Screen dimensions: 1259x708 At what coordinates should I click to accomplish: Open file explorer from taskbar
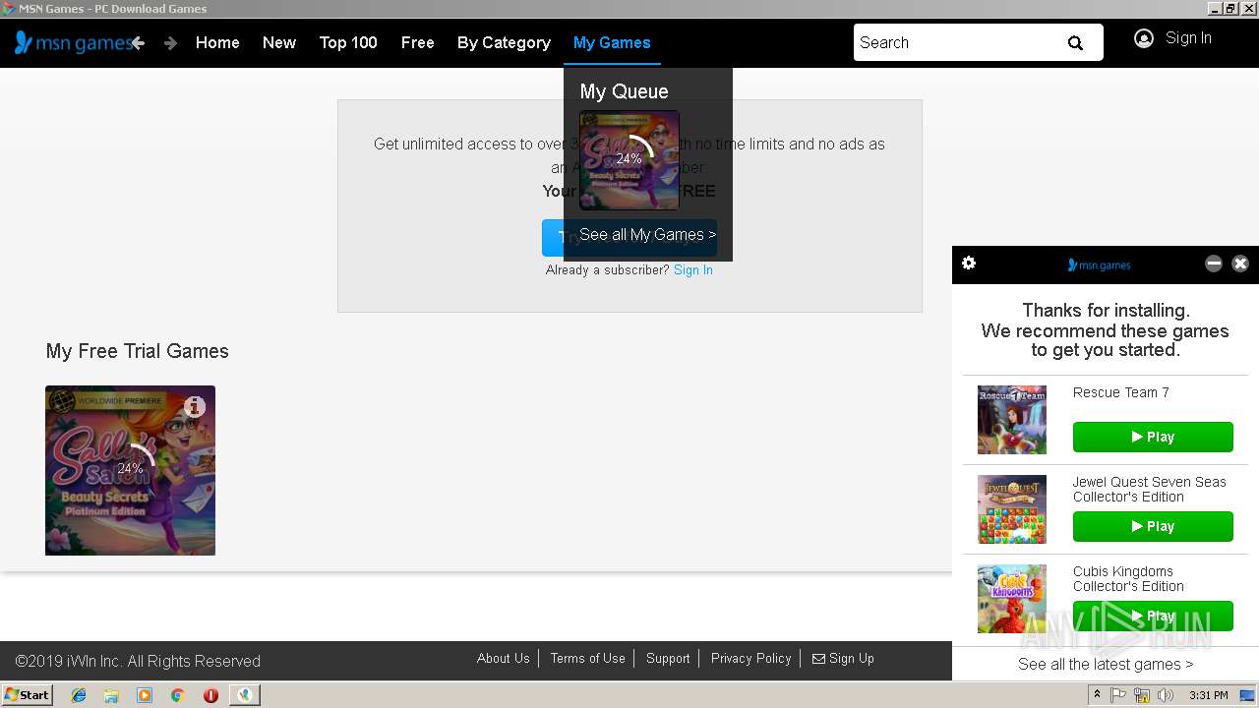click(111, 695)
